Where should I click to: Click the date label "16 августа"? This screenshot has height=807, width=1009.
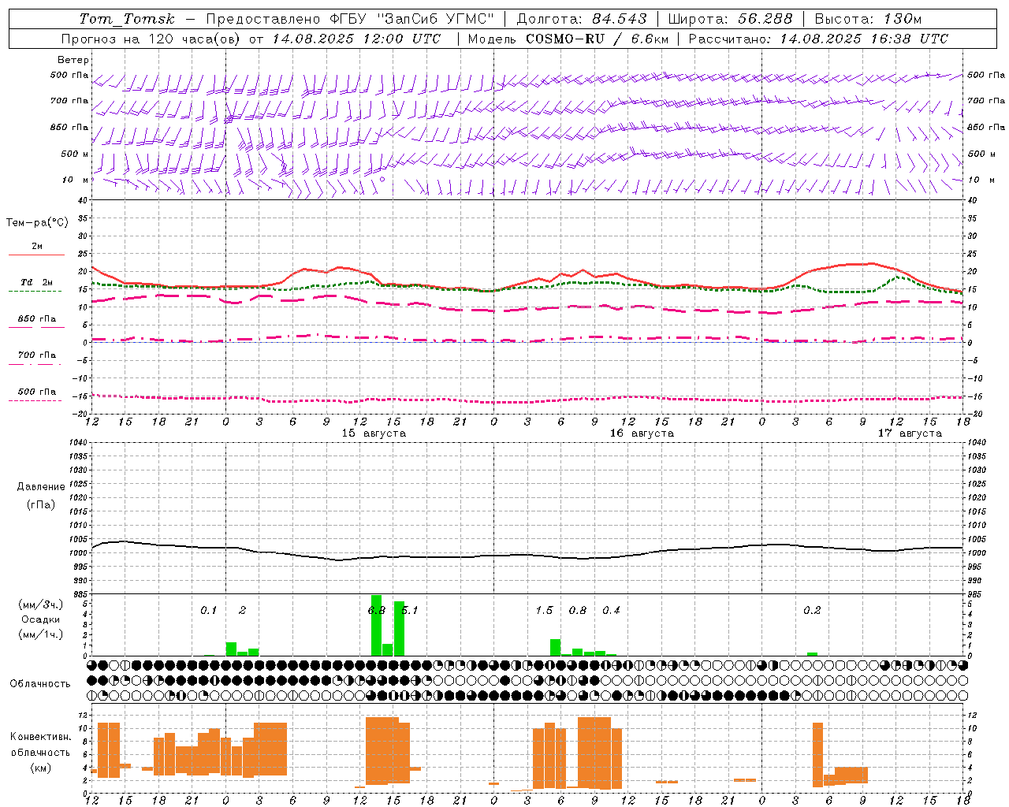642,433
